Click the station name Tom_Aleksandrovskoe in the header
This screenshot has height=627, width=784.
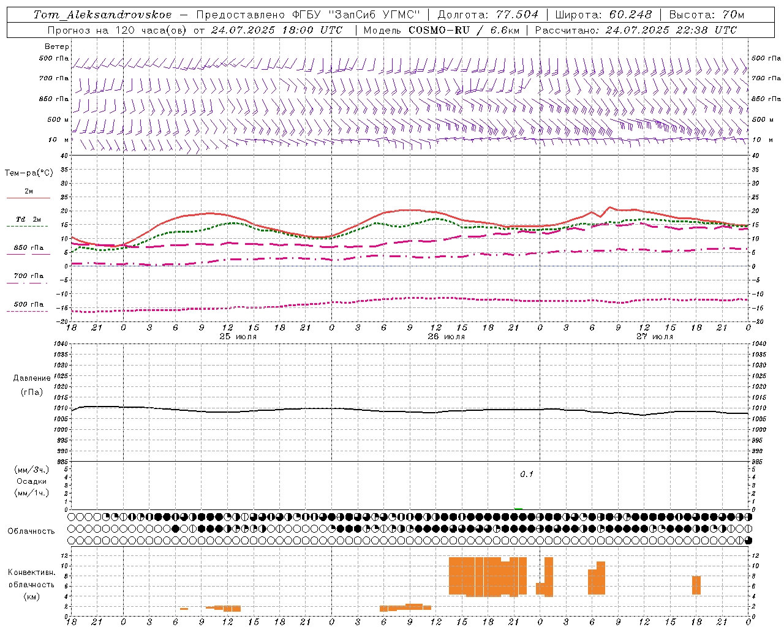click(102, 15)
